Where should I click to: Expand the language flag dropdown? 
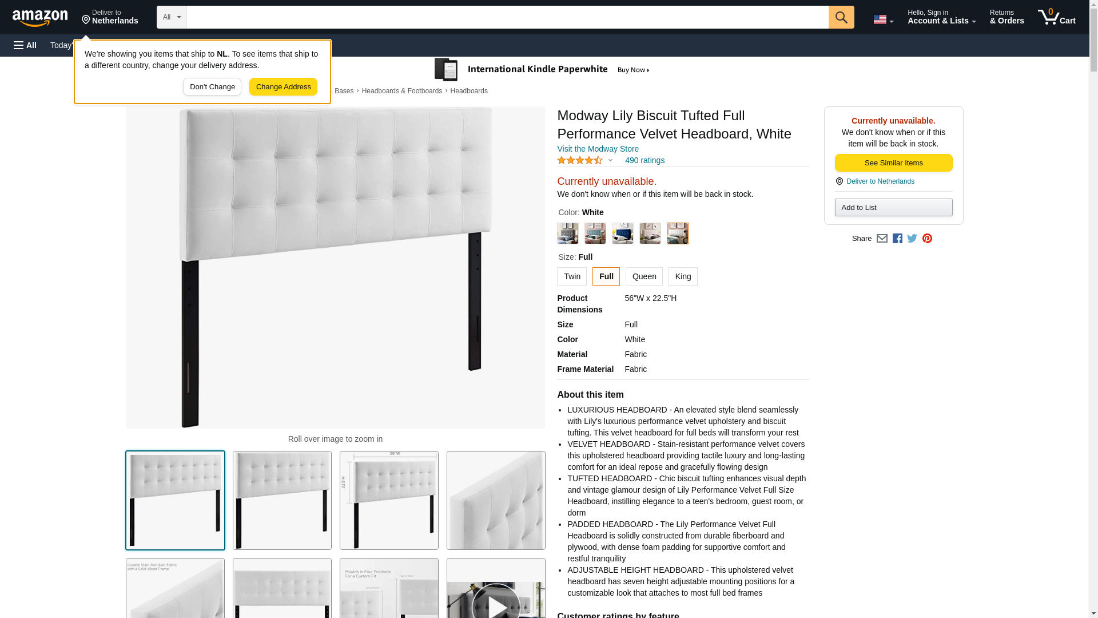[883, 19]
